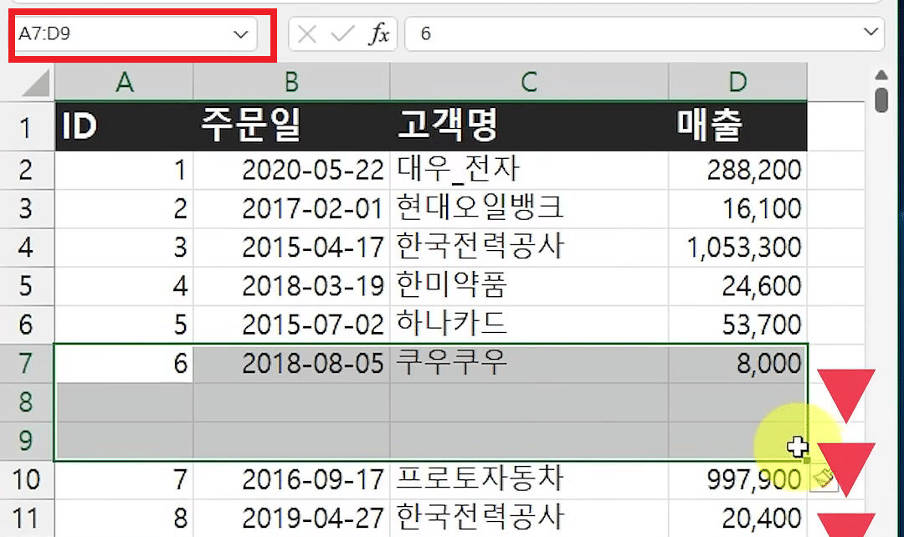The image size is (904, 537).
Task: Expand the formula bar chevron
Action: click(871, 33)
